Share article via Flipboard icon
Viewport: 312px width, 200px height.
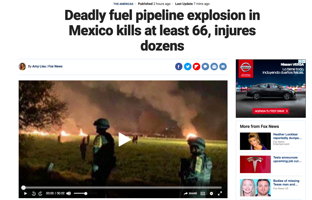tap(196, 67)
